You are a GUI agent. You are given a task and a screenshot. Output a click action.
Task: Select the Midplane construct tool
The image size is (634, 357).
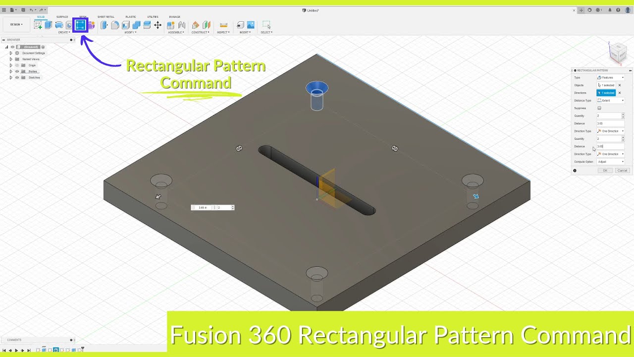(x=207, y=25)
